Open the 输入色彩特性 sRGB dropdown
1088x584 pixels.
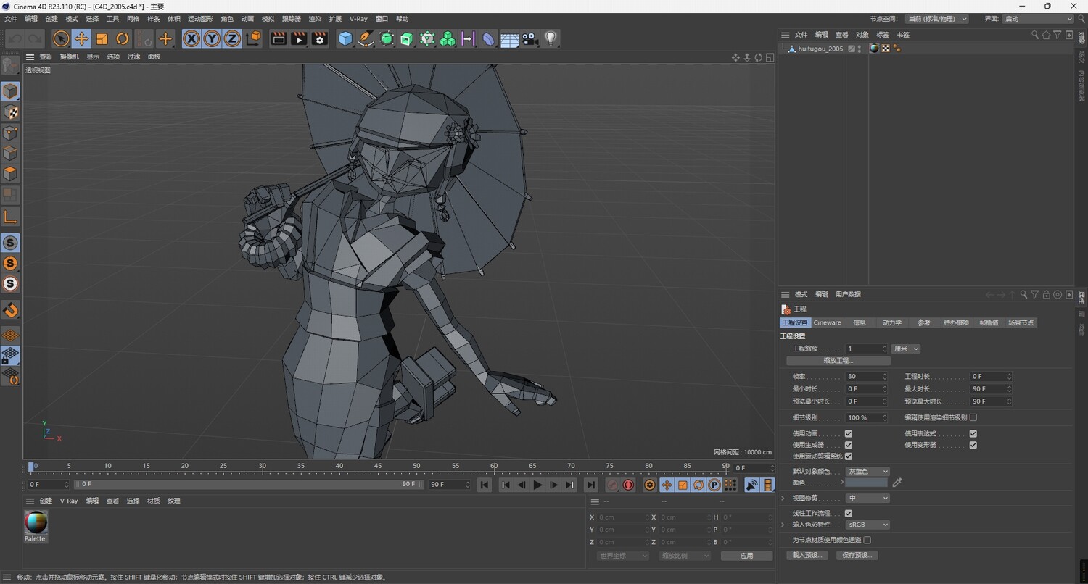pos(867,525)
